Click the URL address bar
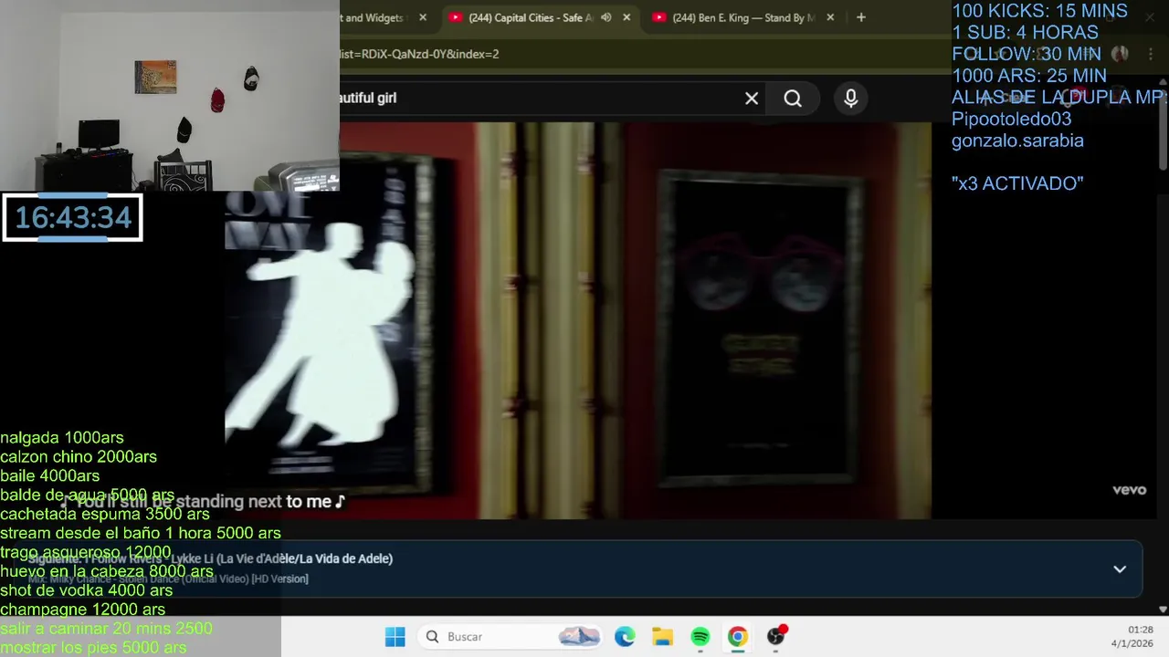The height and width of the screenshot is (657, 1169). pos(639,54)
